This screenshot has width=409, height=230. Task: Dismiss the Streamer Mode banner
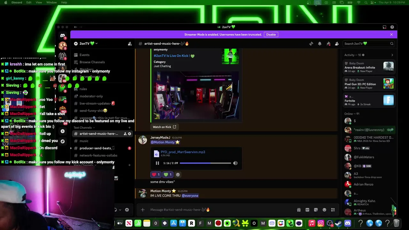pyautogui.click(x=391, y=34)
